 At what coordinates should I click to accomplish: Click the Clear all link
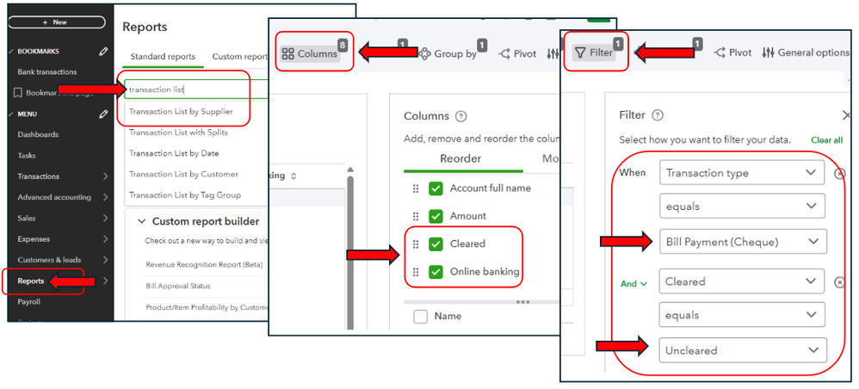pyautogui.click(x=826, y=140)
